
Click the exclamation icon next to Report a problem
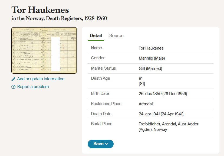pyautogui.click(x=13, y=86)
